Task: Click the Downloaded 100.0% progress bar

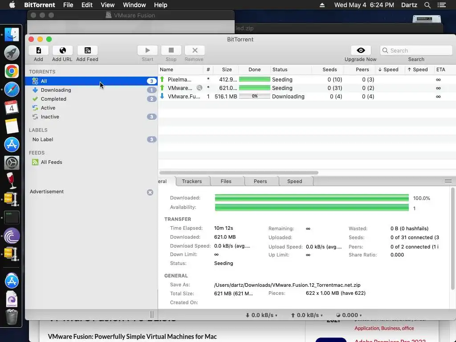Action: point(312,198)
